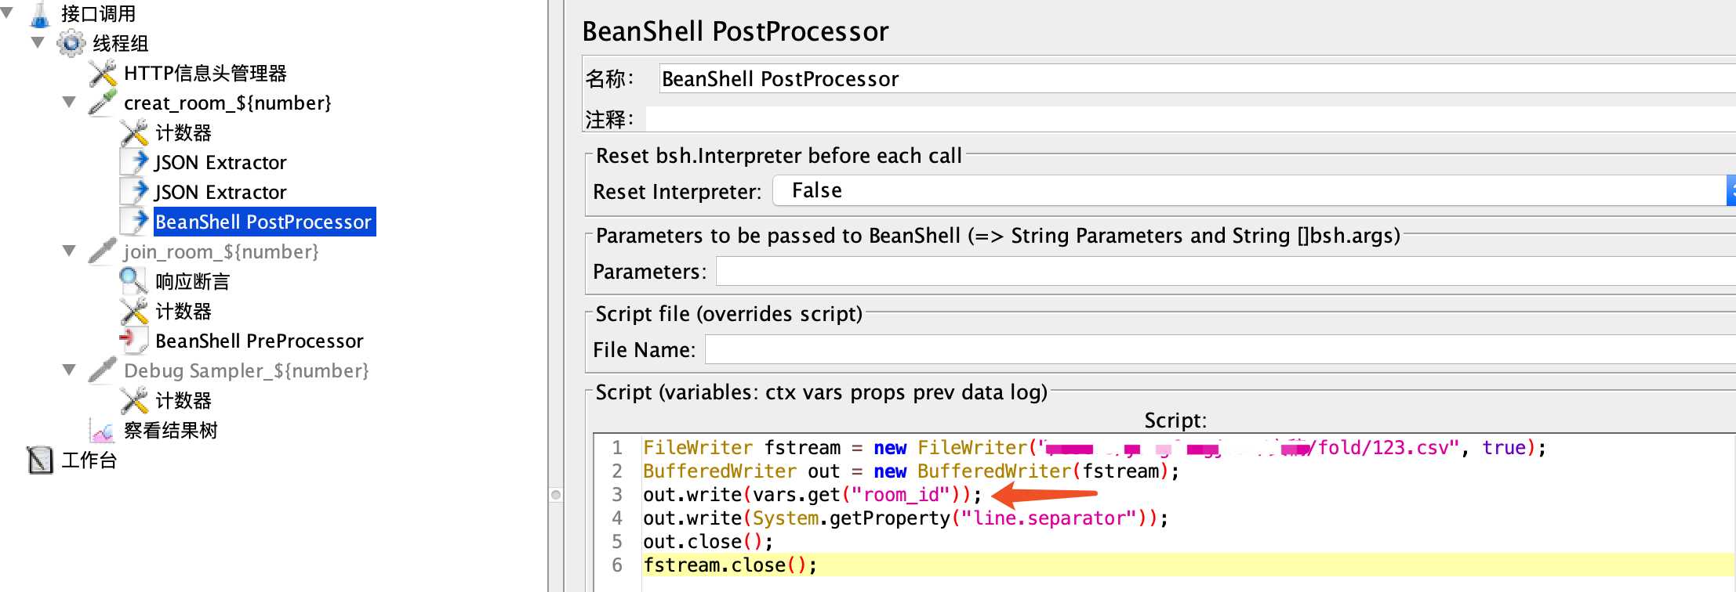
Task: Click the first JSON Extractor icon
Action: click(134, 162)
